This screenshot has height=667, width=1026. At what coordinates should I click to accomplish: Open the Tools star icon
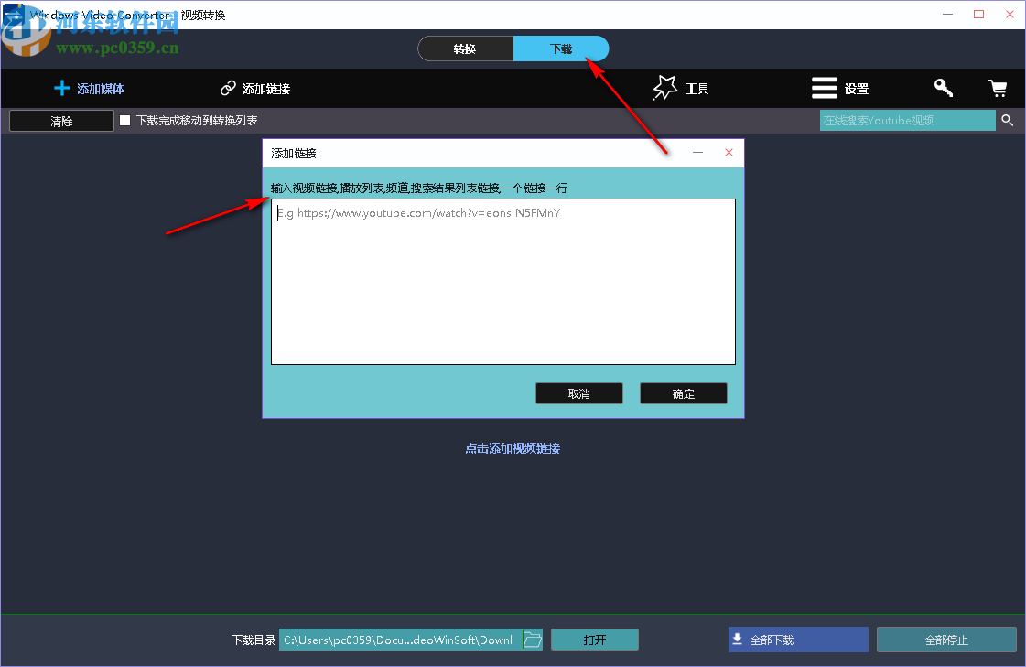pos(664,87)
